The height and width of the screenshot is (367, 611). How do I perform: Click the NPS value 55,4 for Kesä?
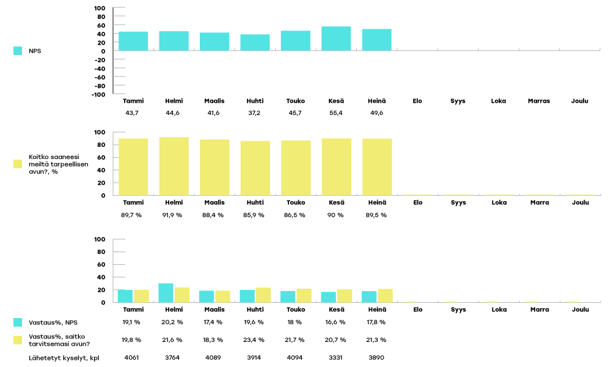click(x=336, y=113)
